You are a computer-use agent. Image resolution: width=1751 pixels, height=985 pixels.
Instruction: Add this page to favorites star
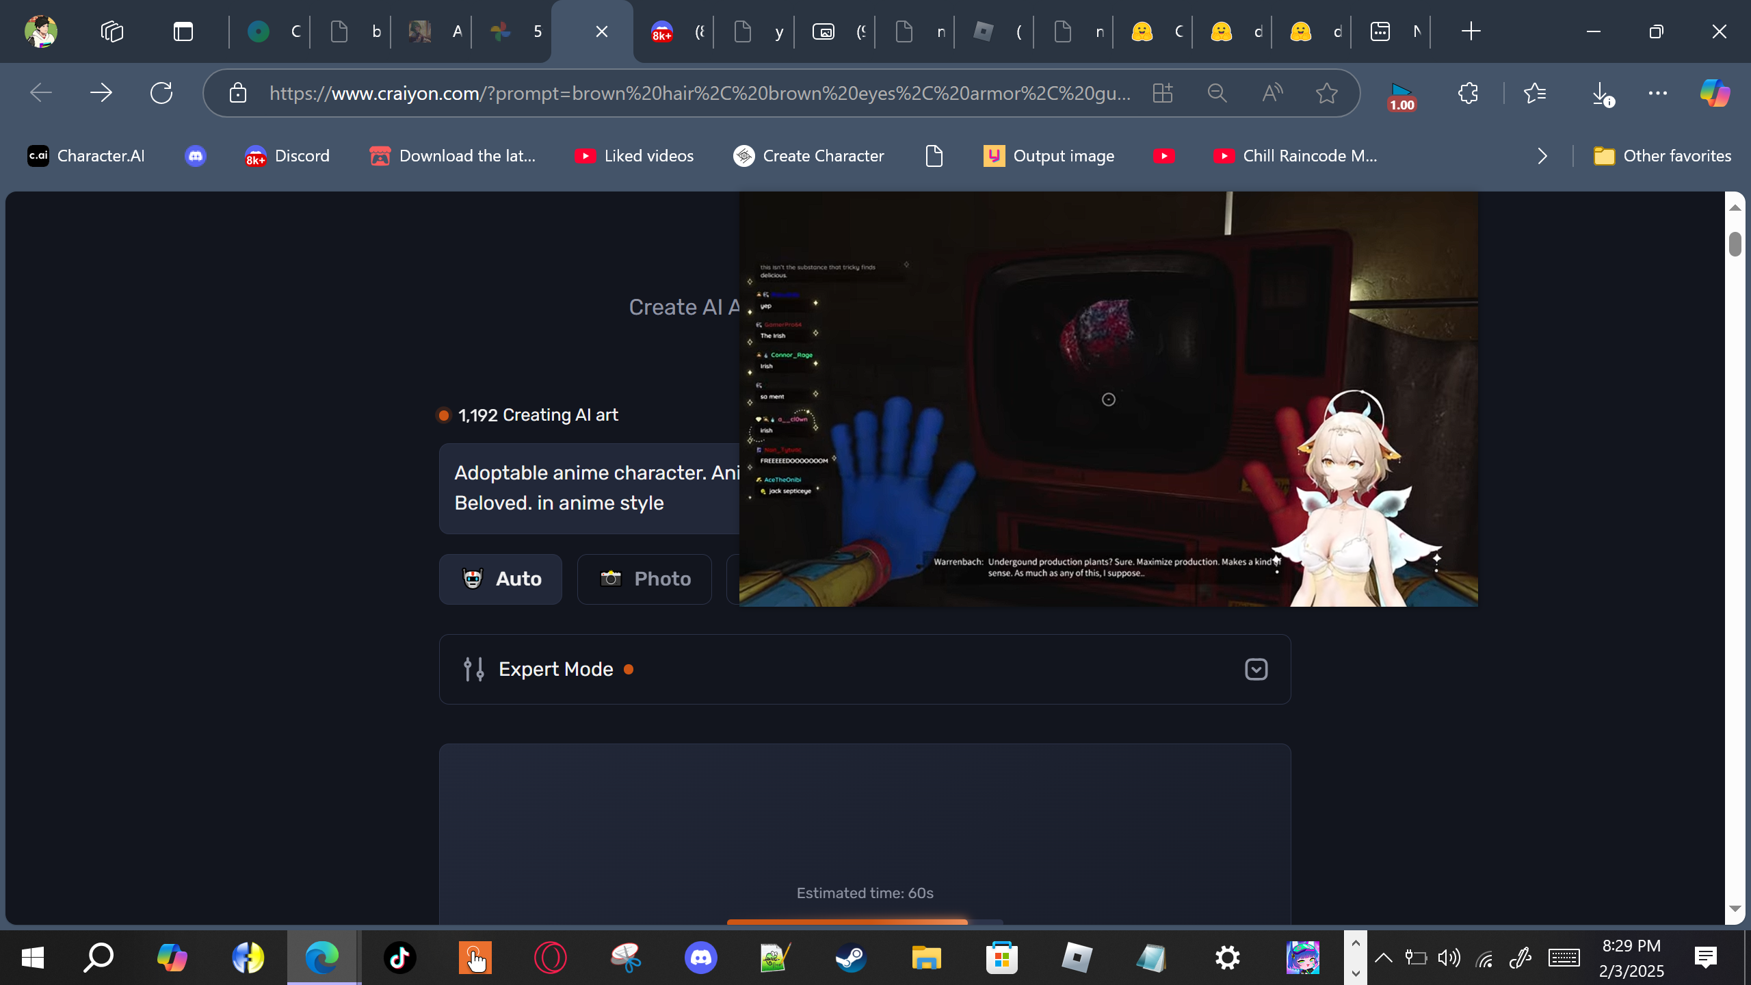pos(1327,93)
